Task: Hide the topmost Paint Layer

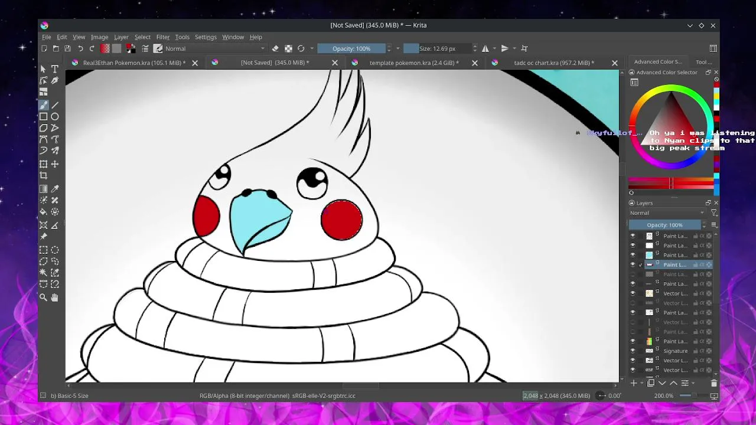Action: point(633,236)
